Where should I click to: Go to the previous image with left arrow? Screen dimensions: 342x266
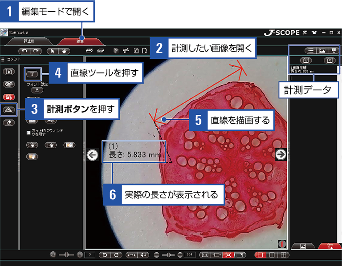point(92,155)
